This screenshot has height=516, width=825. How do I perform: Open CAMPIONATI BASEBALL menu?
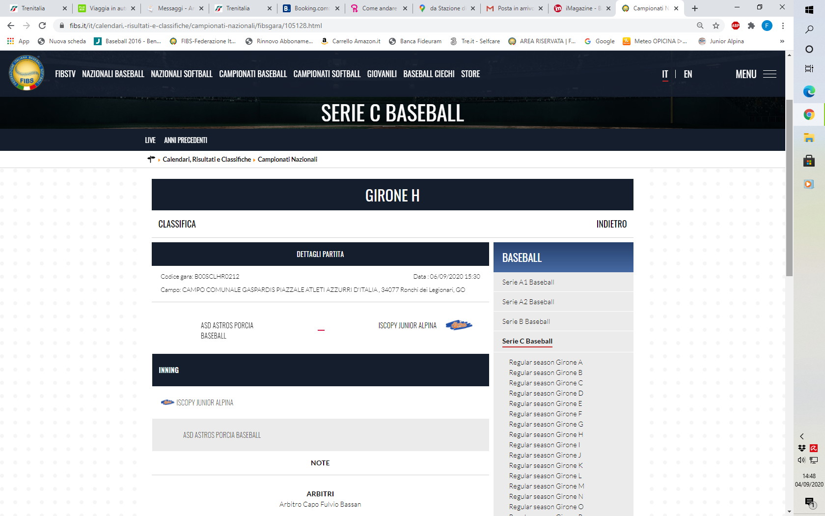tap(253, 74)
